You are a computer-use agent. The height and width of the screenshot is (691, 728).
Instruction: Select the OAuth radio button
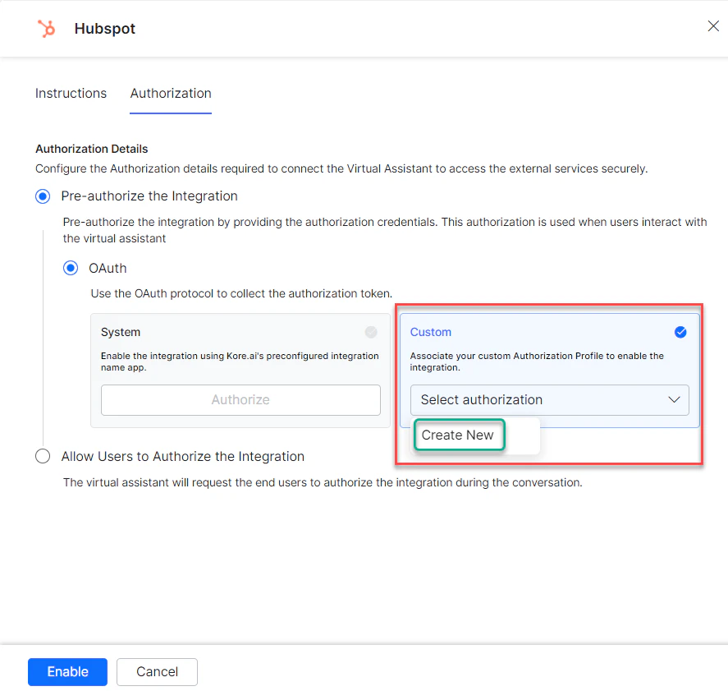[x=71, y=268]
